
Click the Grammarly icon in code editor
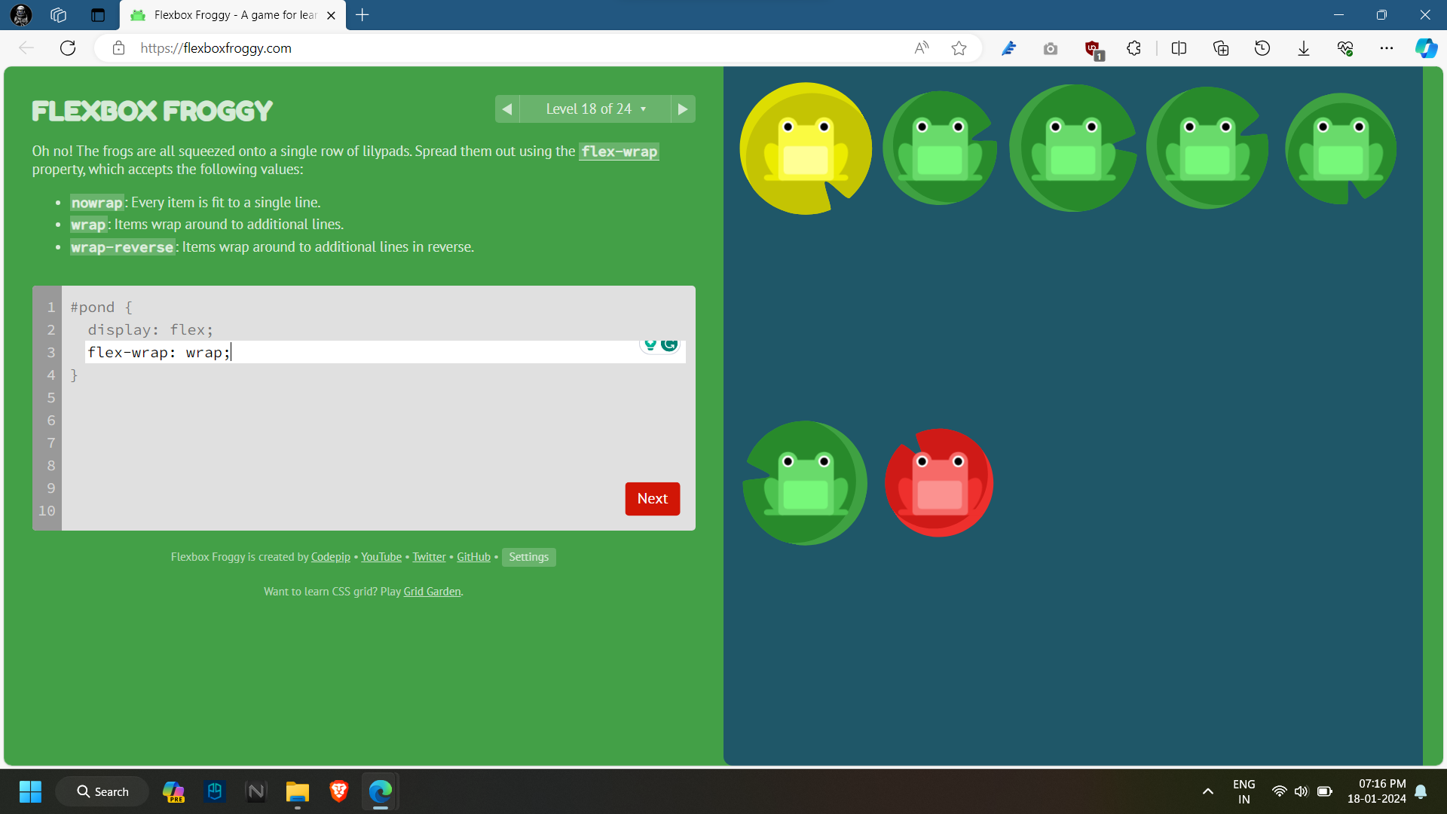[x=669, y=344]
